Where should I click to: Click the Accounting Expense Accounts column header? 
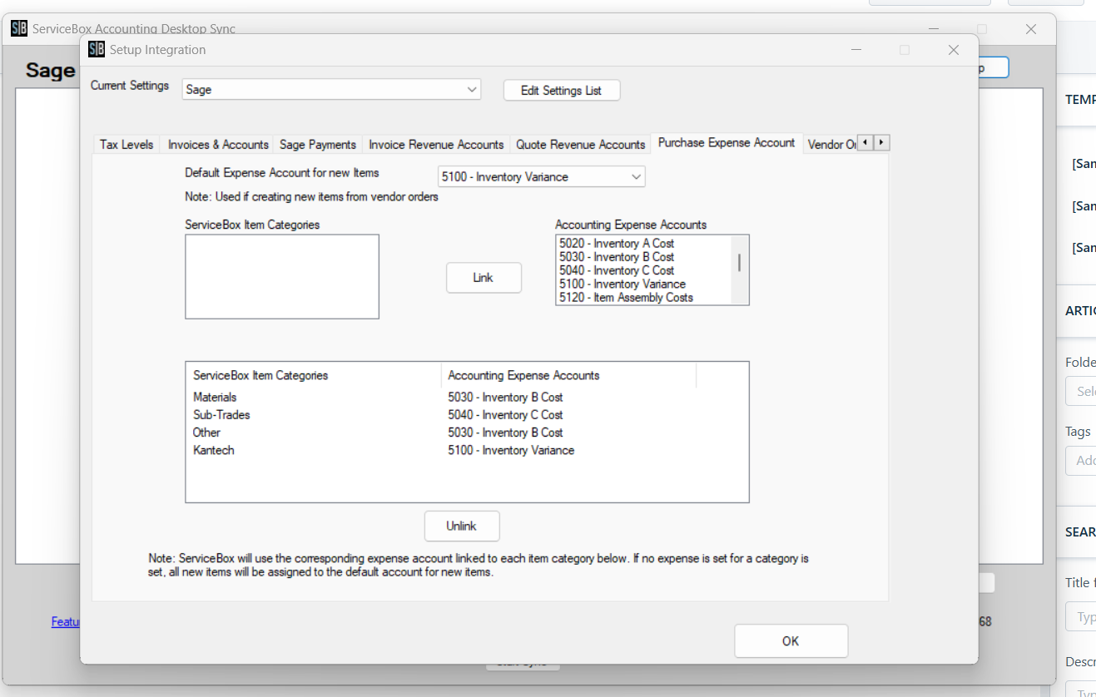pos(568,375)
